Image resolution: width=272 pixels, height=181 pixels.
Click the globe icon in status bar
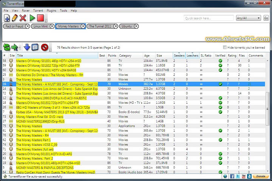point(225,176)
